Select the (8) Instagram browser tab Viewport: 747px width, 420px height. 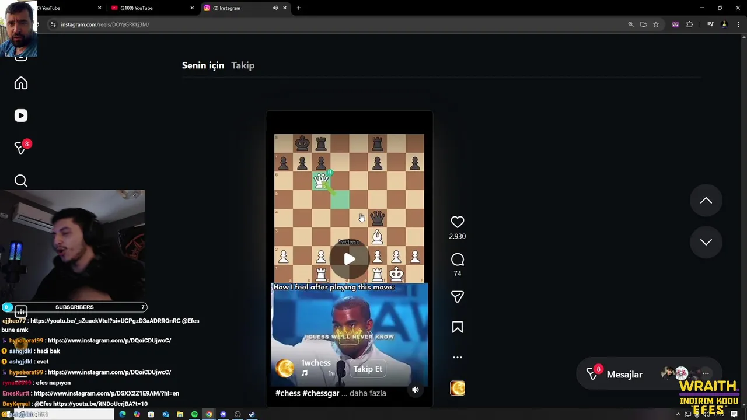pos(245,8)
